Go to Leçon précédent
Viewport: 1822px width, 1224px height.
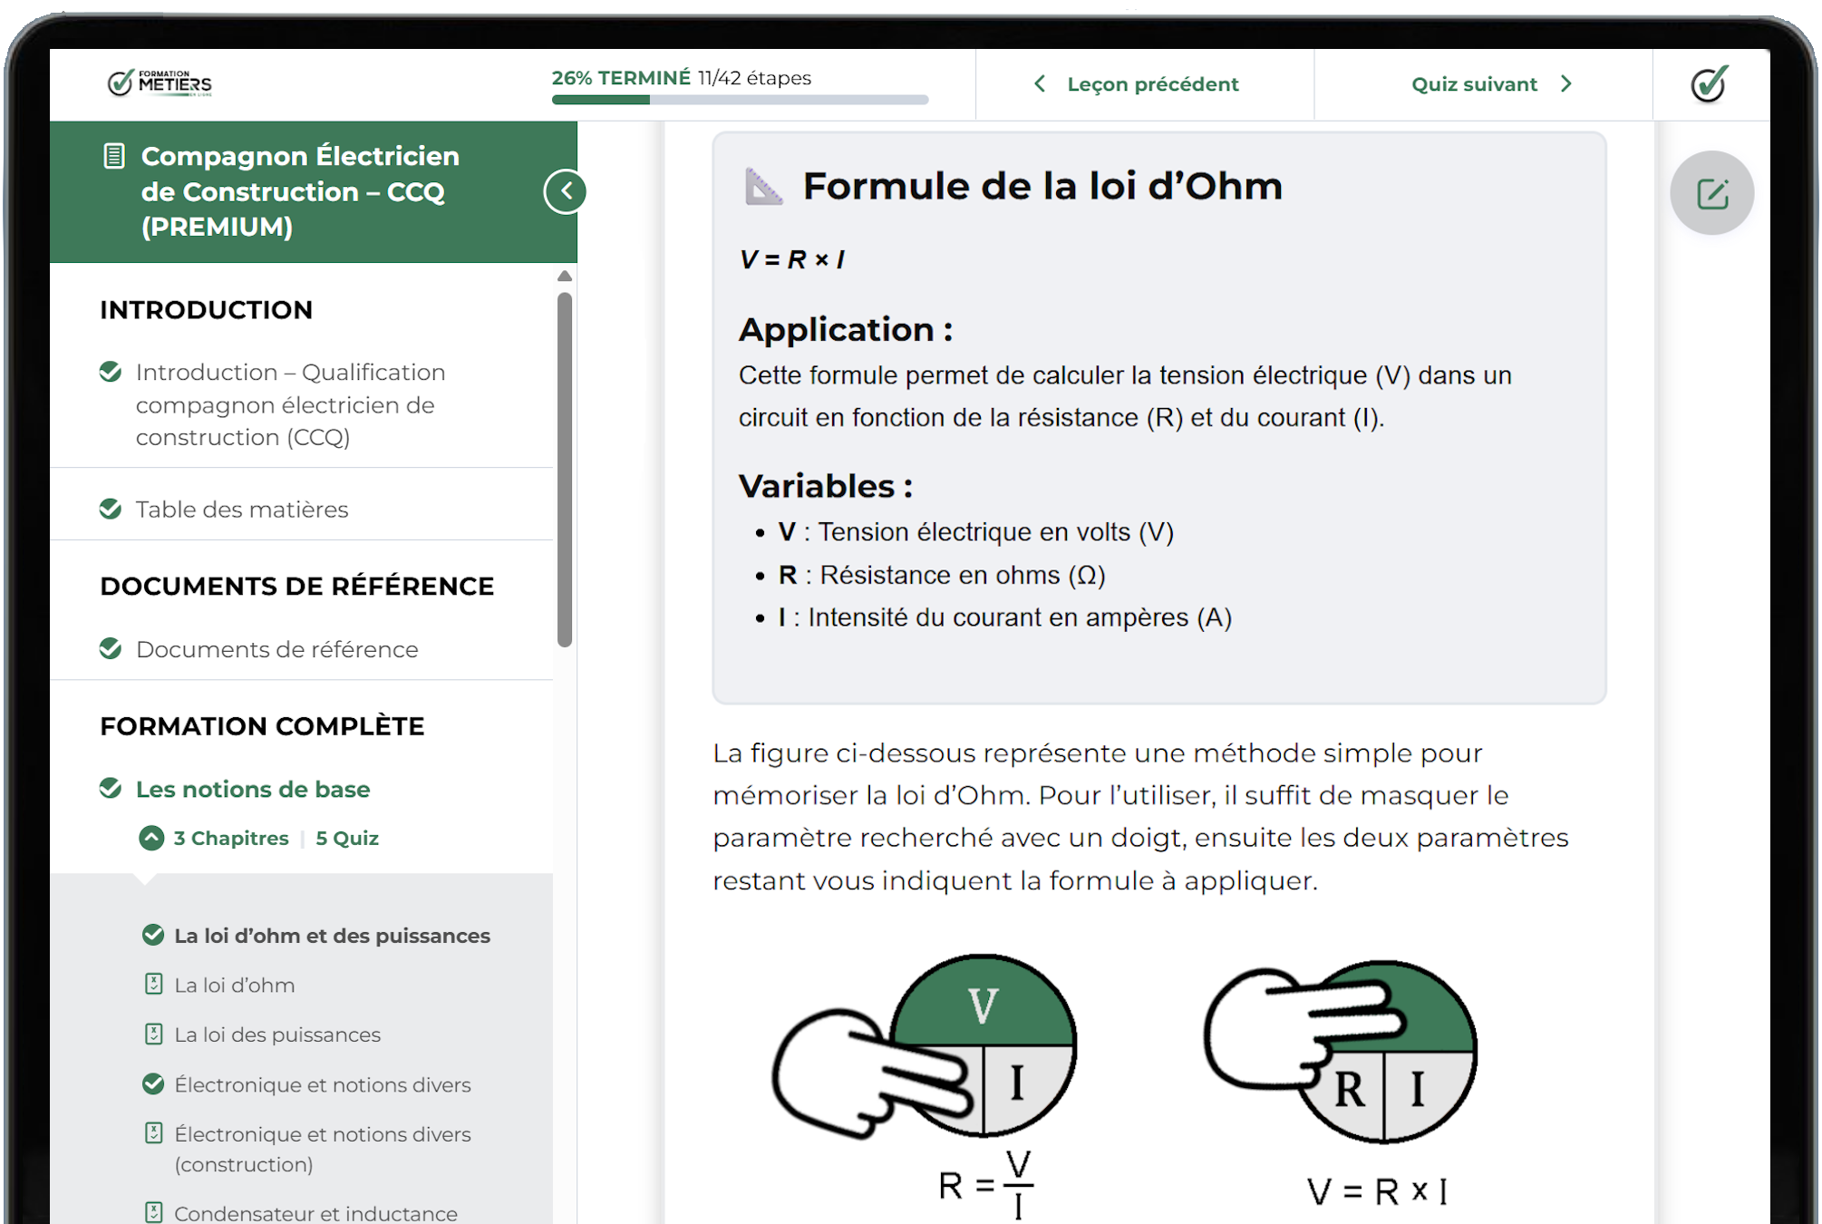pos(1152,84)
